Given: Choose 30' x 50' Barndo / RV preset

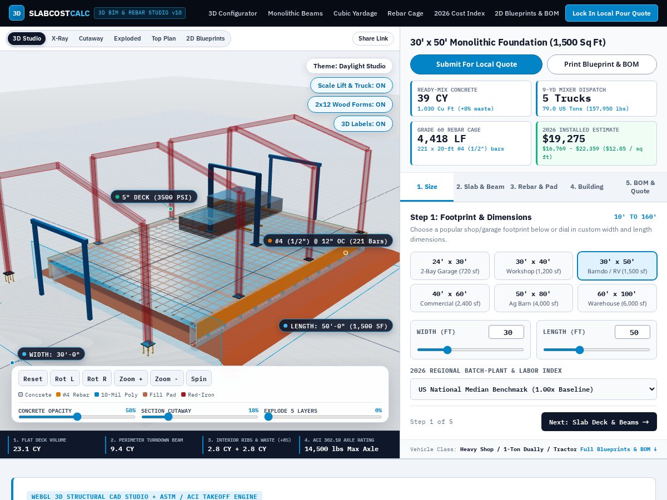Looking at the screenshot, I should 617,266.
